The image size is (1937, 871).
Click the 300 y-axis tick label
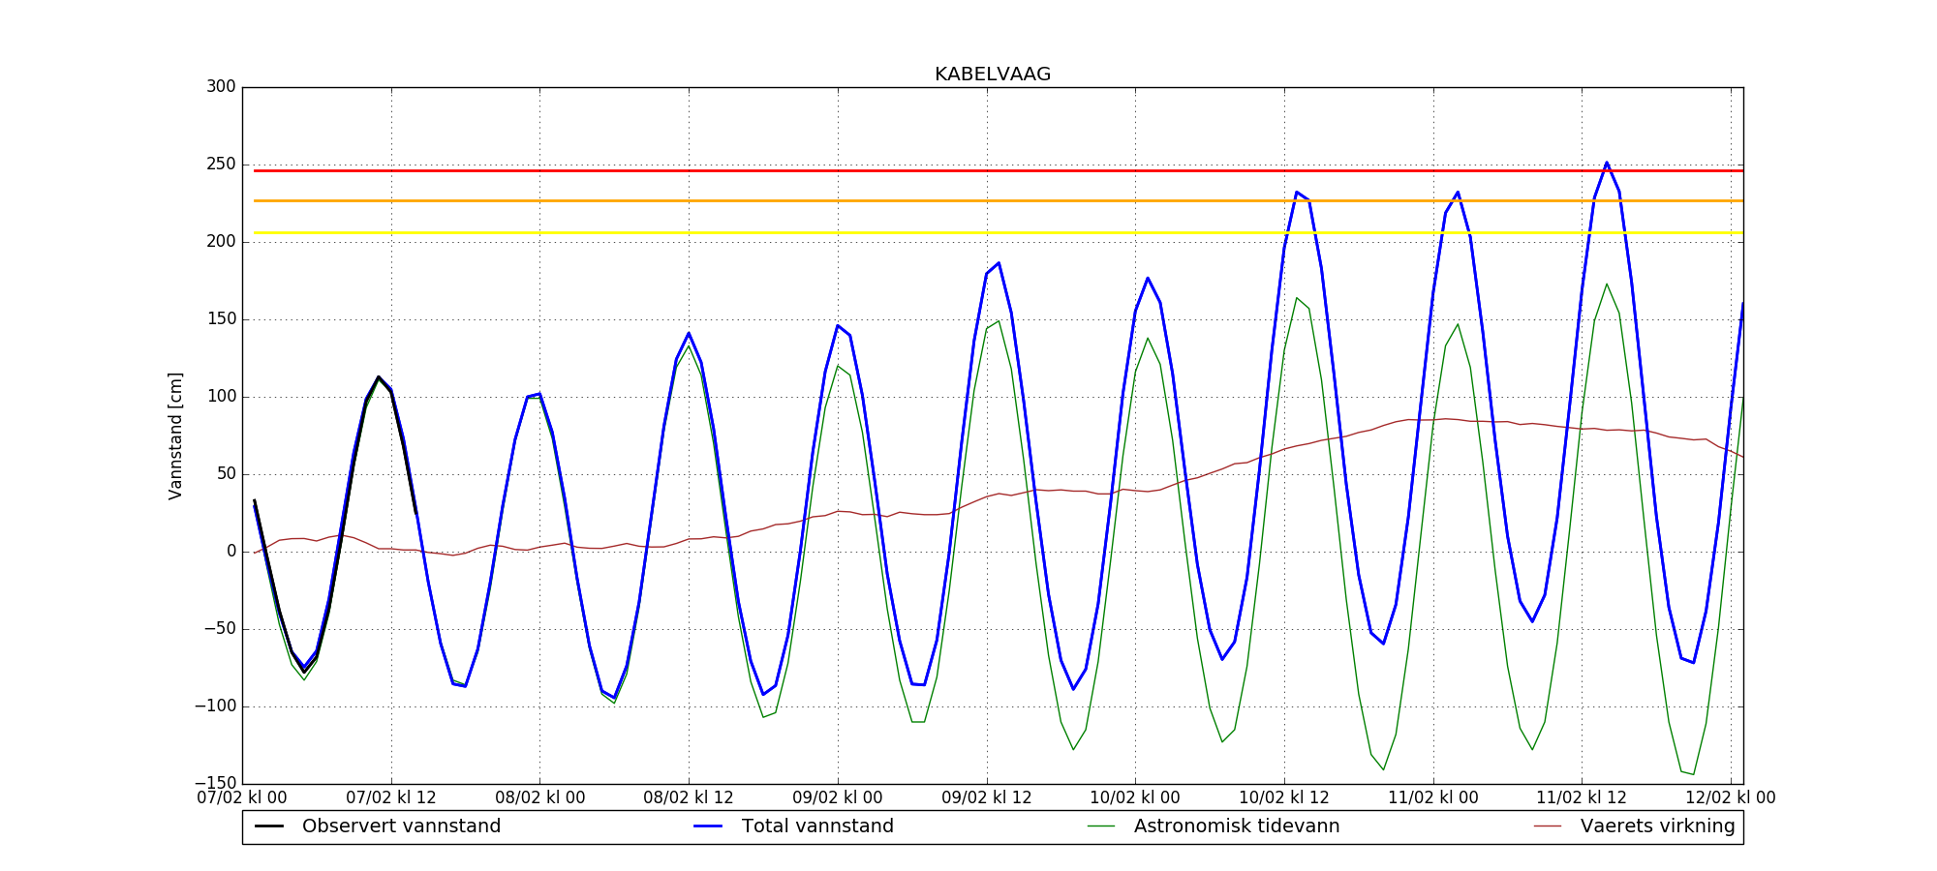pyautogui.click(x=221, y=87)
